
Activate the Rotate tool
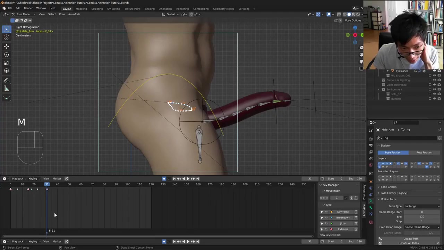tap(6, 55)
